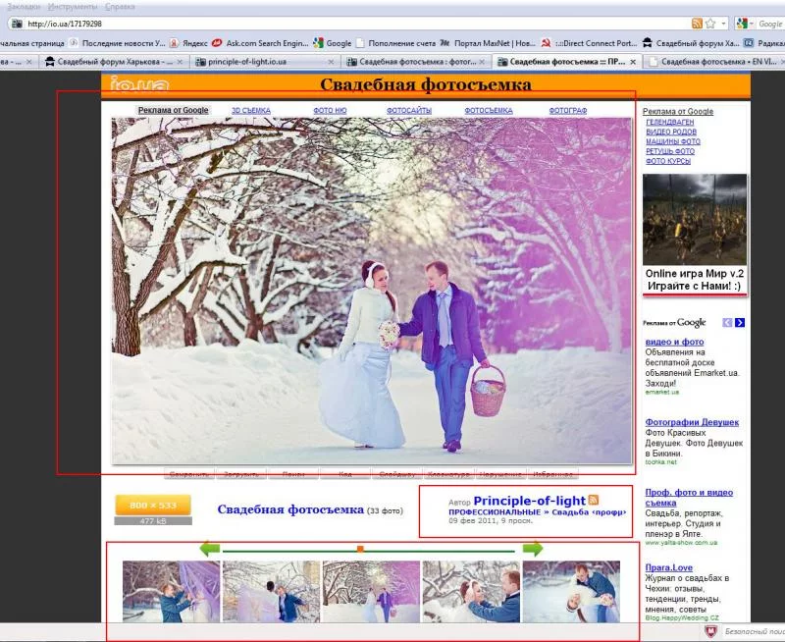Close the Свадебный форум Харькова tab
Screen dimensions: 785x642
[180, 62]
